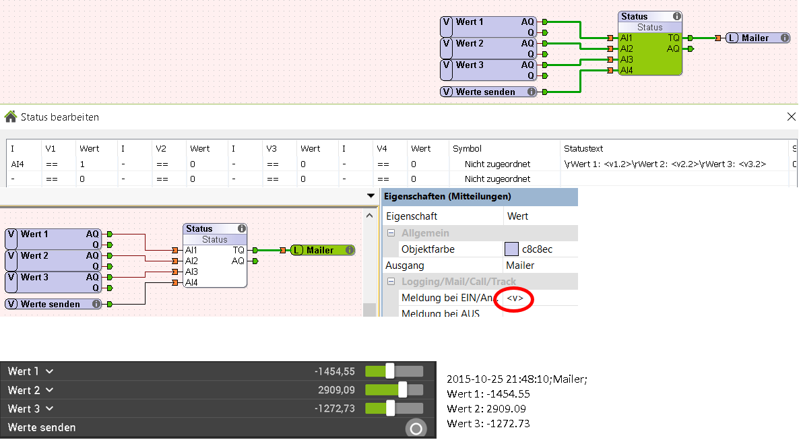Collapse the Allgemein property group
801x440 pixels.
(x=390, y=233)
